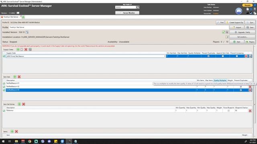Viewport: 257px width, 144px height.
Task: Switch to the Twitchy's Test Server tab
Action: [11, 17]
